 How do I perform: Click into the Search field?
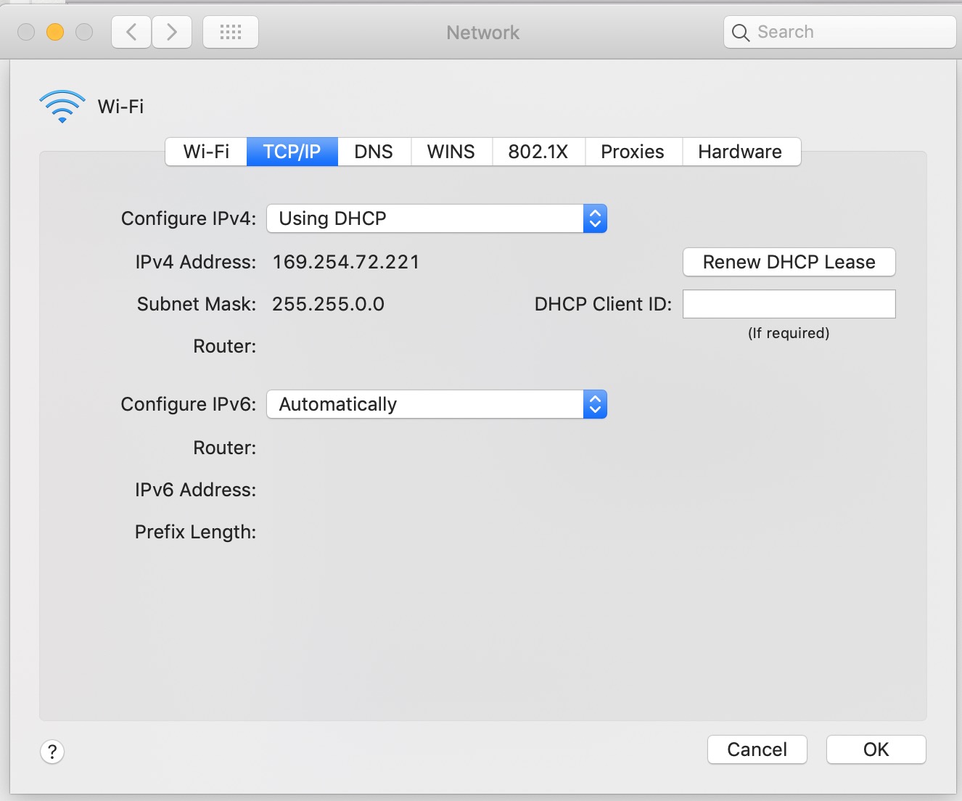pyautogui.click(x=840, y=32)
